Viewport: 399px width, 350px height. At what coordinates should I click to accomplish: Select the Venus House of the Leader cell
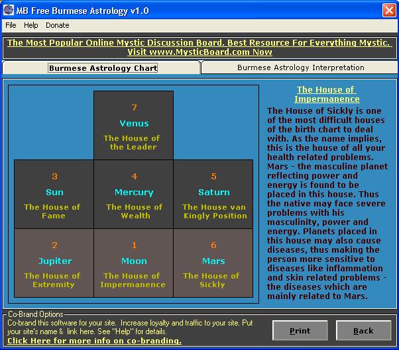134,126
